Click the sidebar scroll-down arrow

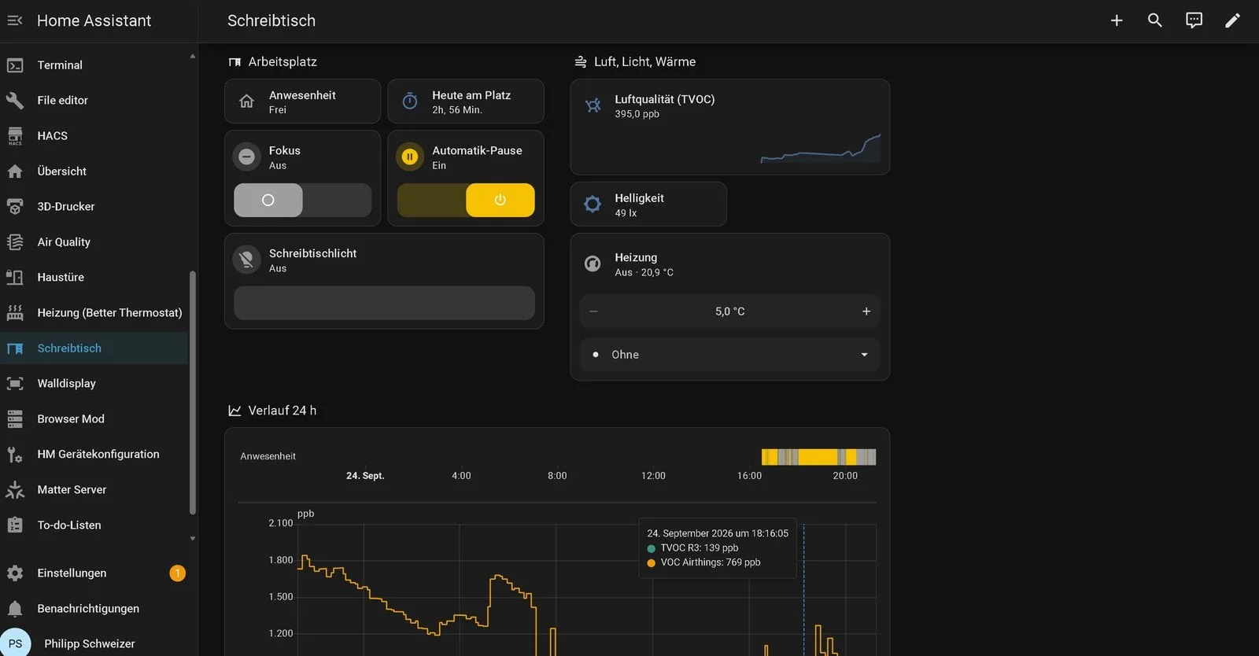[193, 539]
